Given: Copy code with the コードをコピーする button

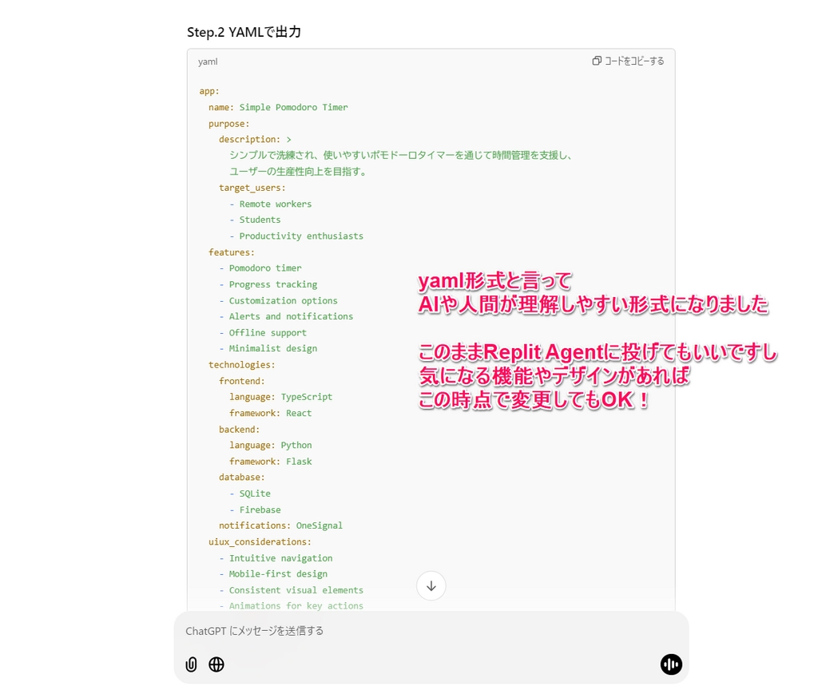Looking at the screenshot, I should (x=628, y=61).
